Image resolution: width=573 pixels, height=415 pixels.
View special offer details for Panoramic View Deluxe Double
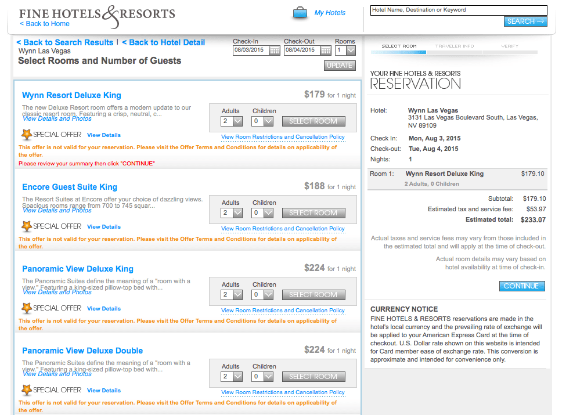pyautogui.click(x=104, y=391)
